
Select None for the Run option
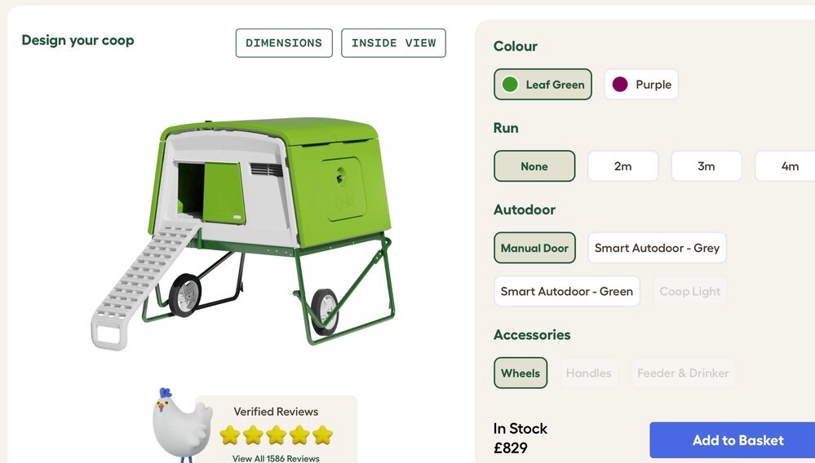tap(534, 166)
